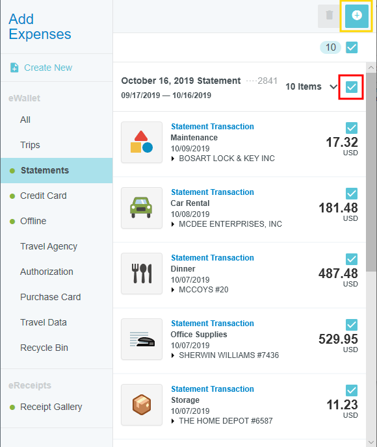The width and height of the screenshot is (377, 447).
Task: Open the Dinner fork and knife icon
Action: (142, 274)
